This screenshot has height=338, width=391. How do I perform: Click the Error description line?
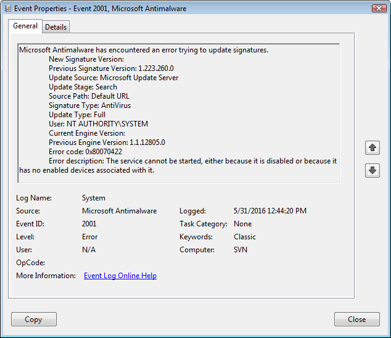point(178,166)
